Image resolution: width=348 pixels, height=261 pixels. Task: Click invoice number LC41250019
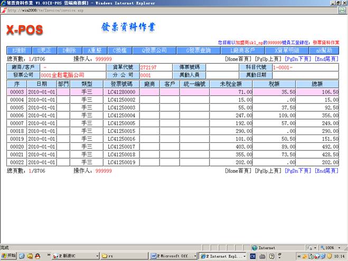point(121,162)
